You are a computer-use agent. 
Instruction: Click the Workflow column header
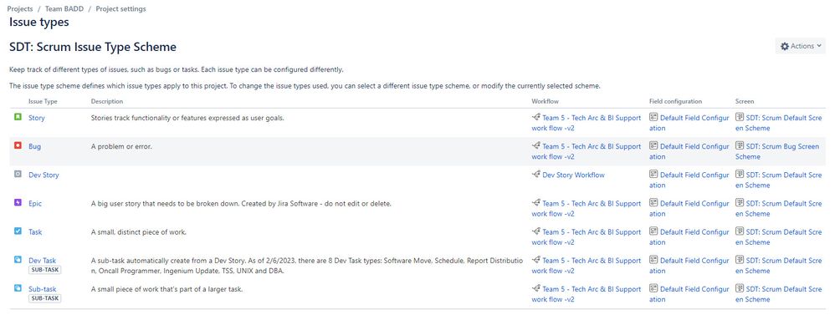pyautogui.click(x=546, y=101)
